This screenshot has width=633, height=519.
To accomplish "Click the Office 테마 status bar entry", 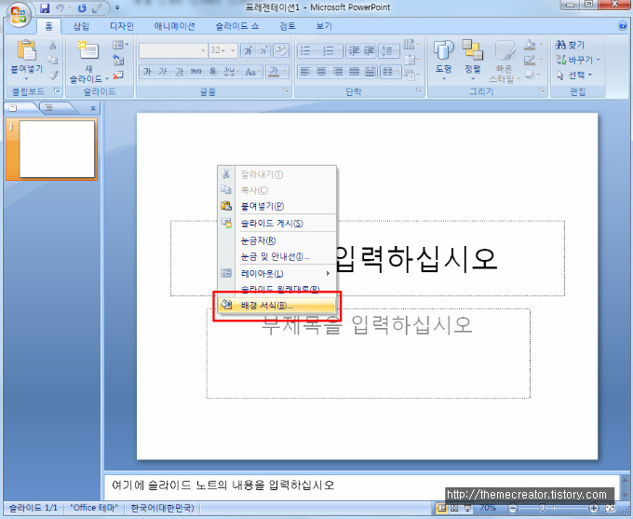I will (94, 508).
